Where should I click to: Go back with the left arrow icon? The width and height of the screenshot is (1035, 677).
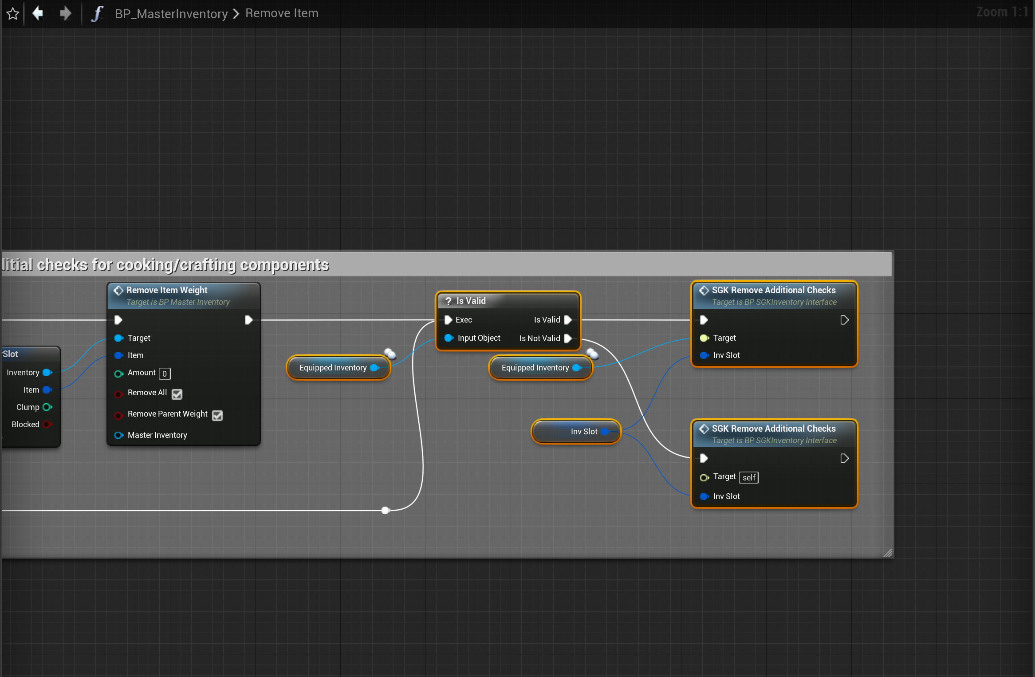point(38,13)
